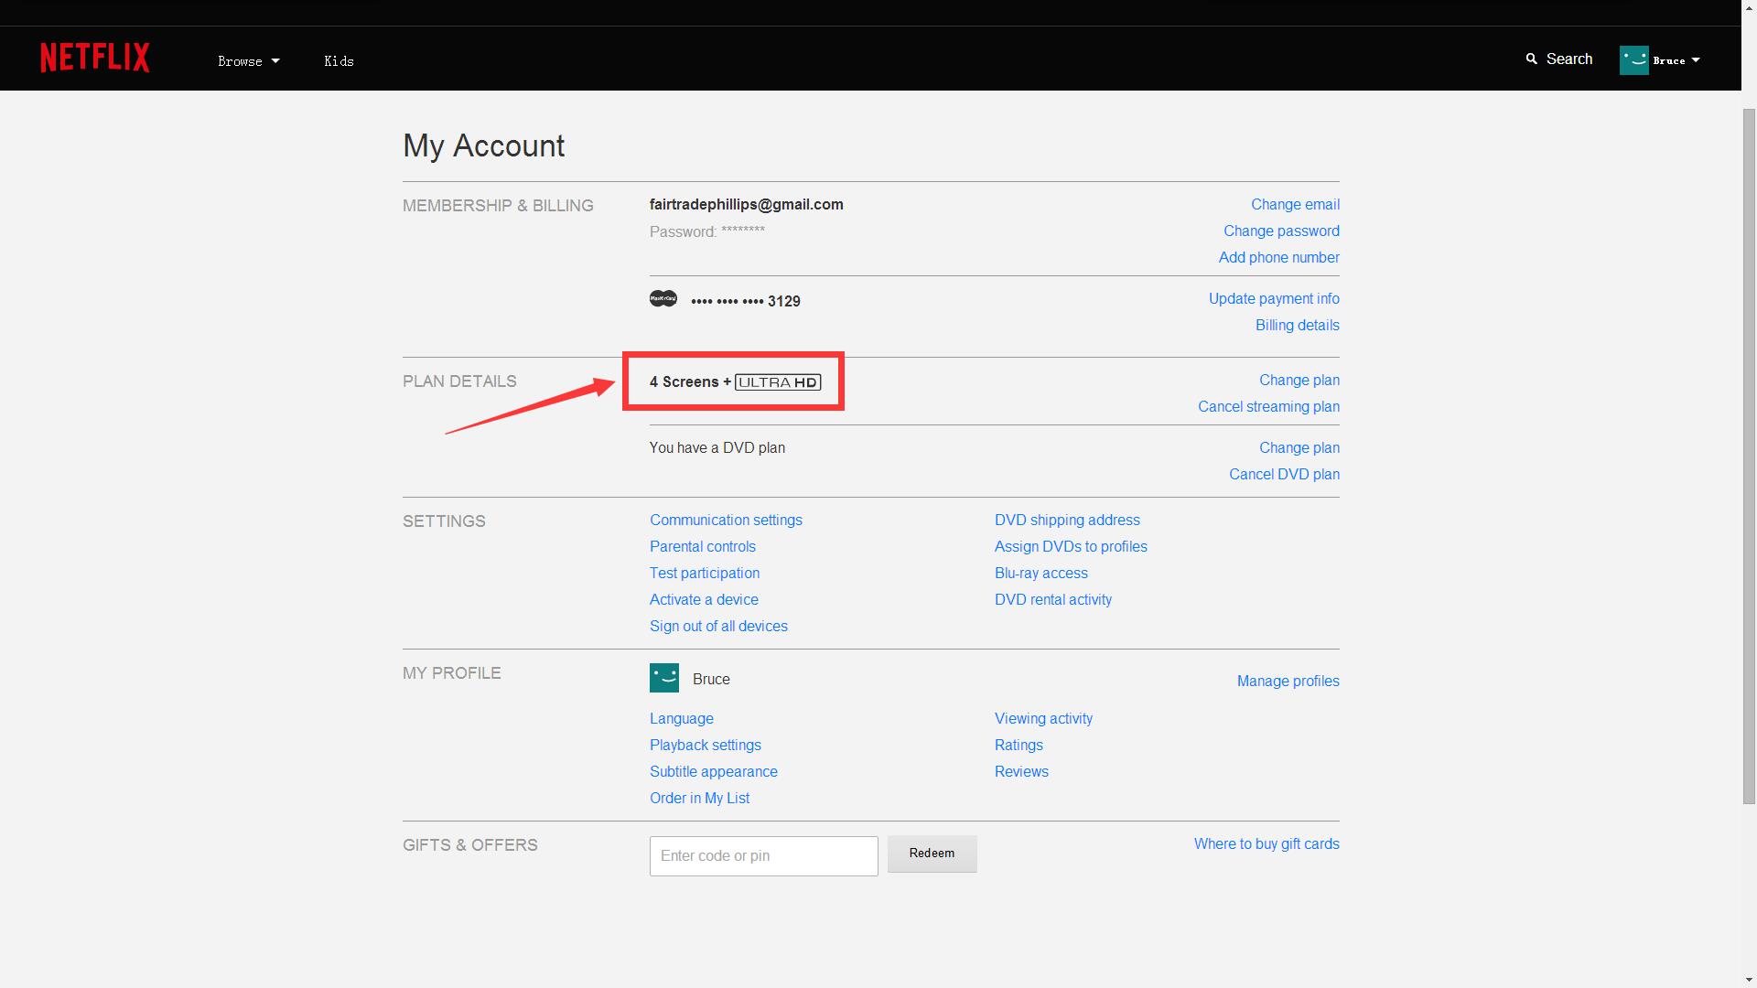Click Change password link
1757x988 pixels.
tap(1281, 231)
